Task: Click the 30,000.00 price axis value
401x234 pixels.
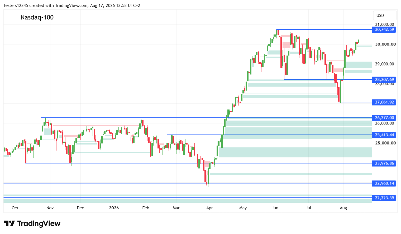Action: pos(385,44)
